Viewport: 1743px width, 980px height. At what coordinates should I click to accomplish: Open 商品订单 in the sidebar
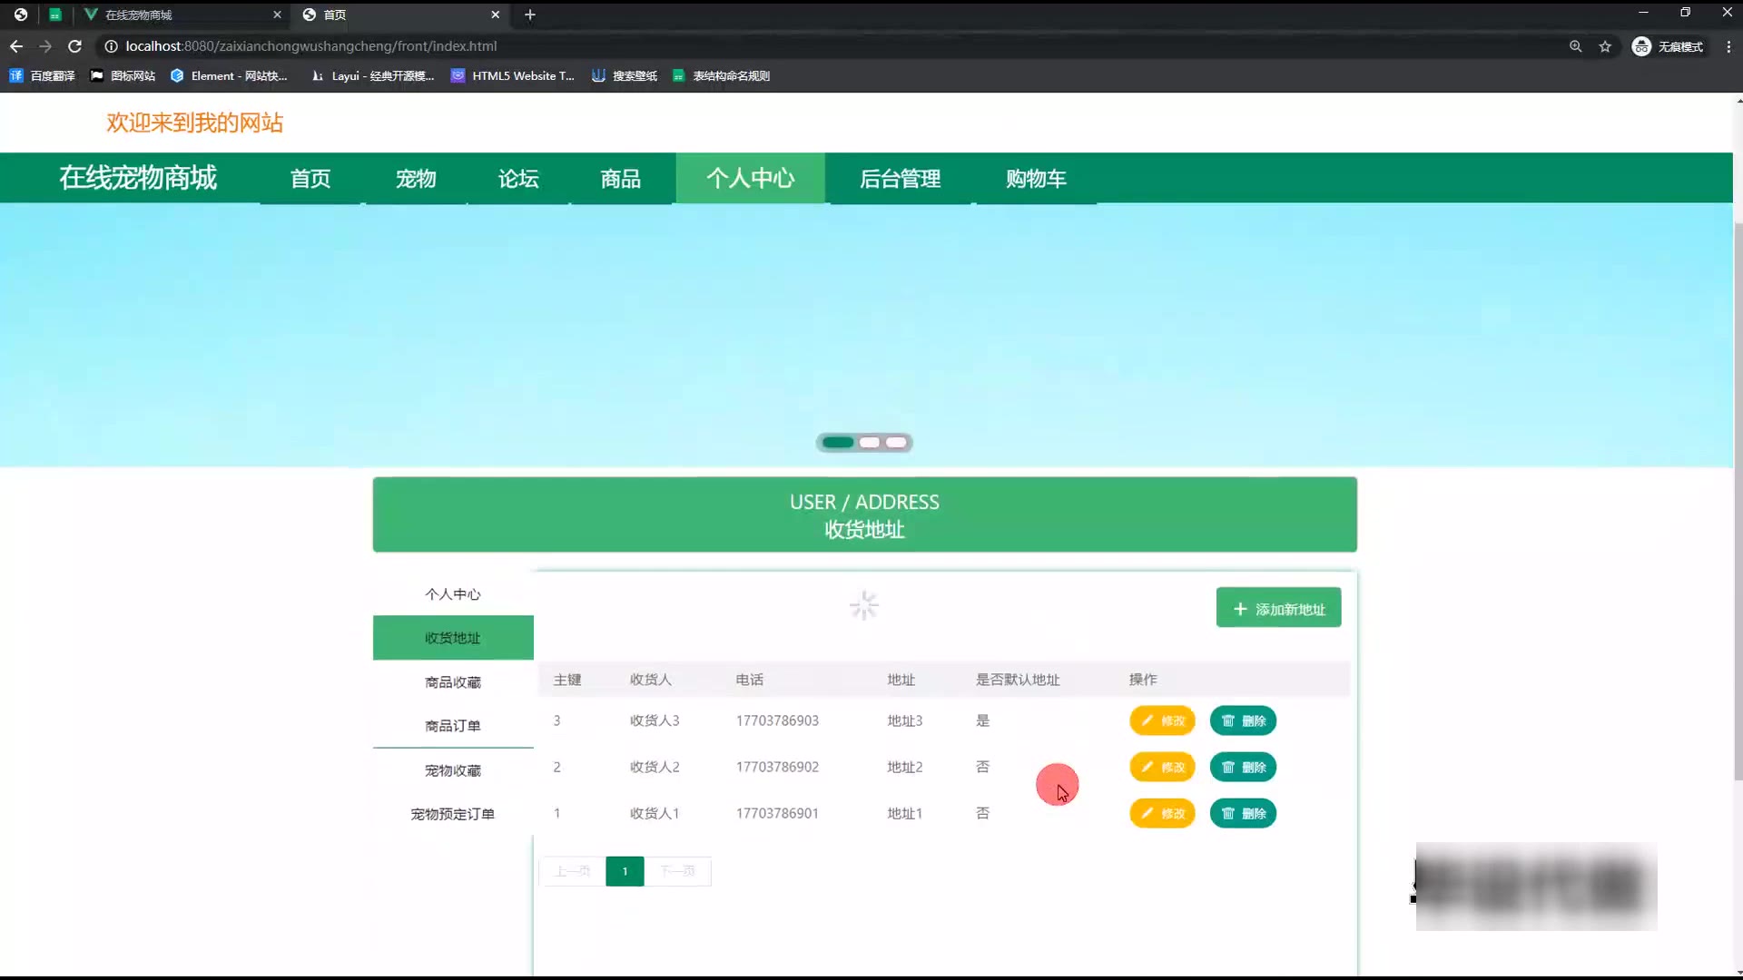pyautogui.click(x=453, y=726)
